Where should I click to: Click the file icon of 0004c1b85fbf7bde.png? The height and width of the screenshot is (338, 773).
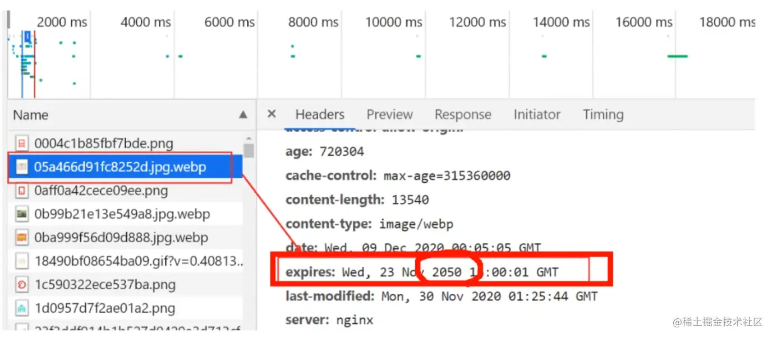22,143
